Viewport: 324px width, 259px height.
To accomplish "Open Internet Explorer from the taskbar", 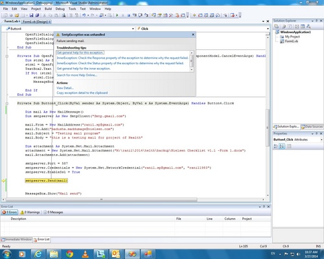I will click(38, 254).
